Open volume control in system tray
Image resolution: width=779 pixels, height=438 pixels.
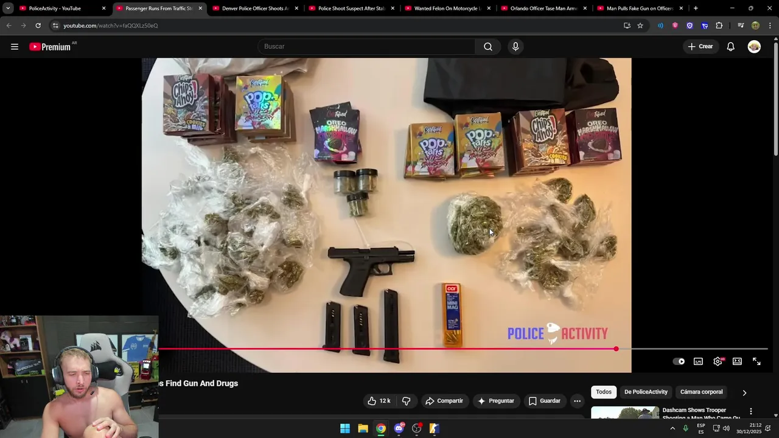pos(726,428)
